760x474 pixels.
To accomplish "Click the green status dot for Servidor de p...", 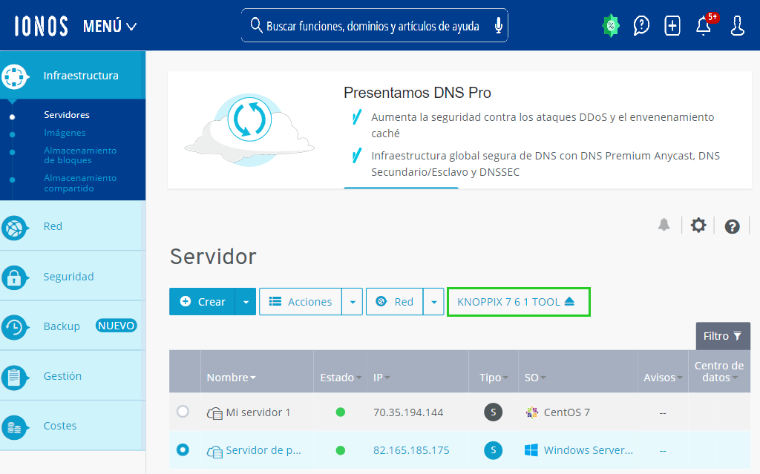I will coord(340,450).
